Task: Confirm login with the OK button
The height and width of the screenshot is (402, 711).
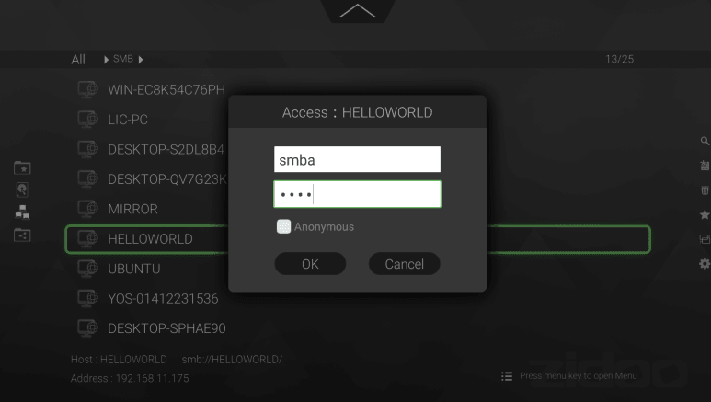Action: 310,264
